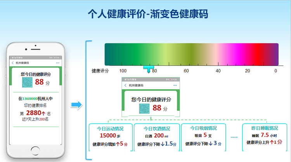Select the 昨日睡眠情况 card
Image resolution: width=291 pixels, height=162 pixels.
coord(265,137)
